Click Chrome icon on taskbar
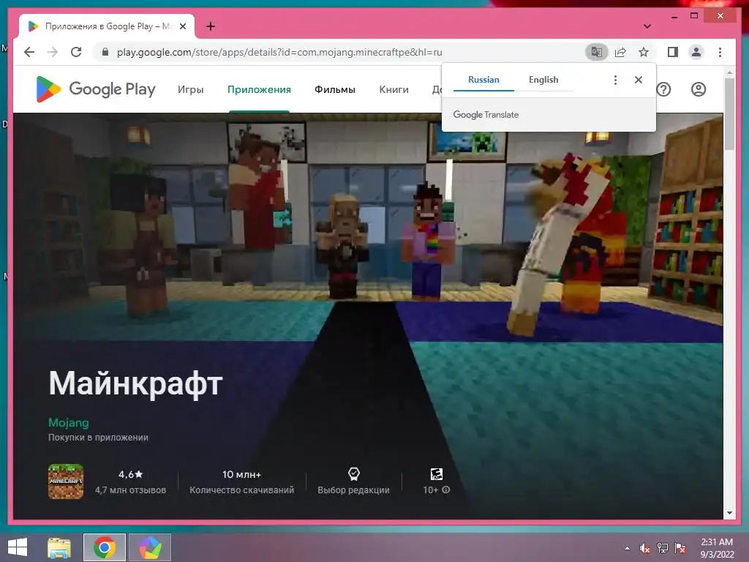 point(105,547)
